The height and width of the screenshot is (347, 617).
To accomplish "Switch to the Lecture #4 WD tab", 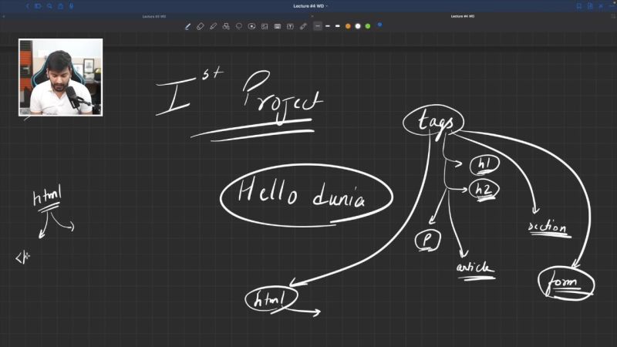I will (462, 16).
